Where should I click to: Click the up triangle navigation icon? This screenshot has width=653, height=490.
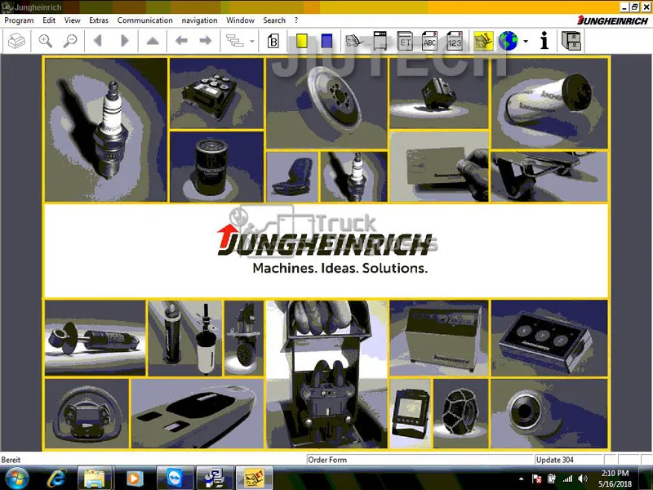(x=153, y=41)
